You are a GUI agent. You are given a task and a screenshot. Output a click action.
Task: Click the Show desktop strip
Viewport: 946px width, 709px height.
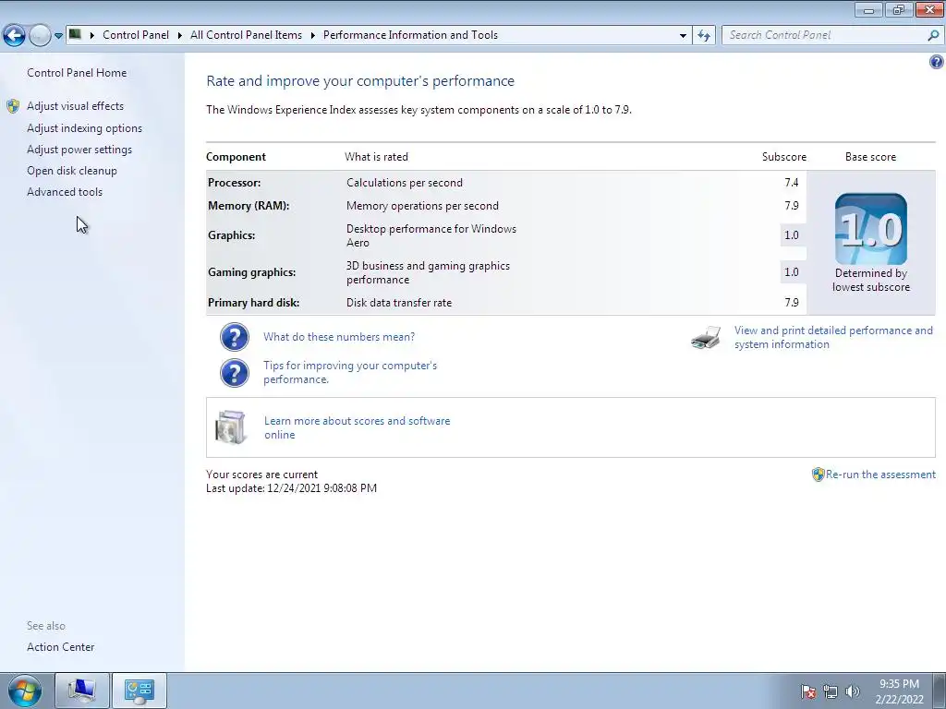click(940, 691)
